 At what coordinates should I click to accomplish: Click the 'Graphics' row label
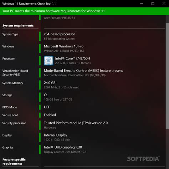pos(8,148)
